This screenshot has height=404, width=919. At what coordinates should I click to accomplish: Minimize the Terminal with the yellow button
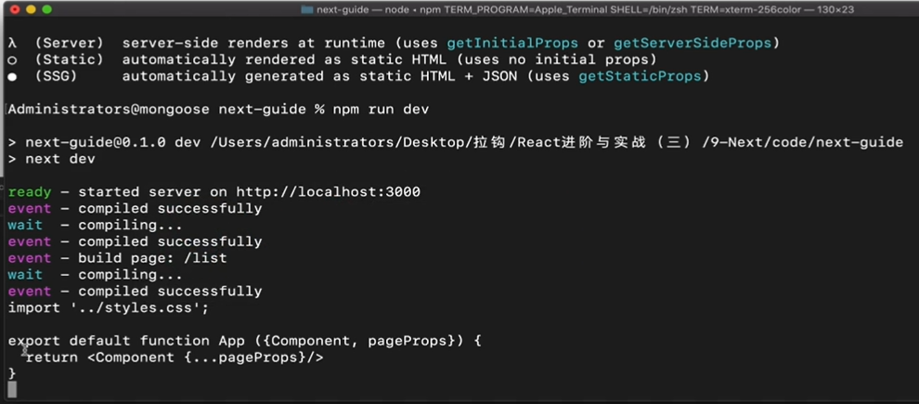[30, 9]
